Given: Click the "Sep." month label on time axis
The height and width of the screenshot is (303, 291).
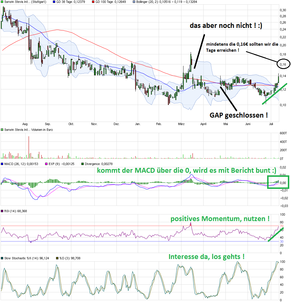Looking at the screenshot, I should coord(48,124).
